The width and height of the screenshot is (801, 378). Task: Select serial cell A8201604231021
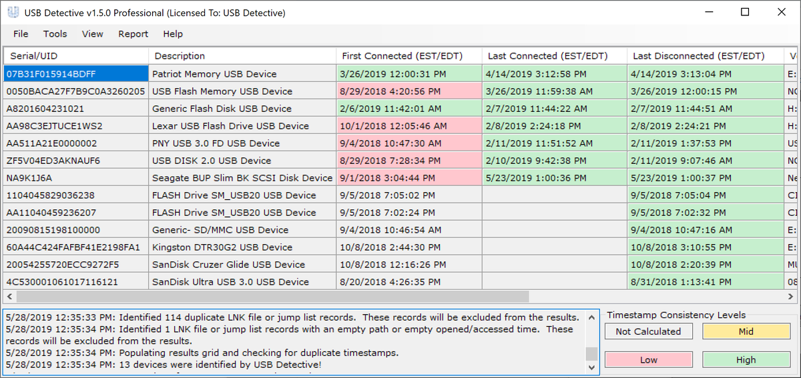[x=76, y=109]
